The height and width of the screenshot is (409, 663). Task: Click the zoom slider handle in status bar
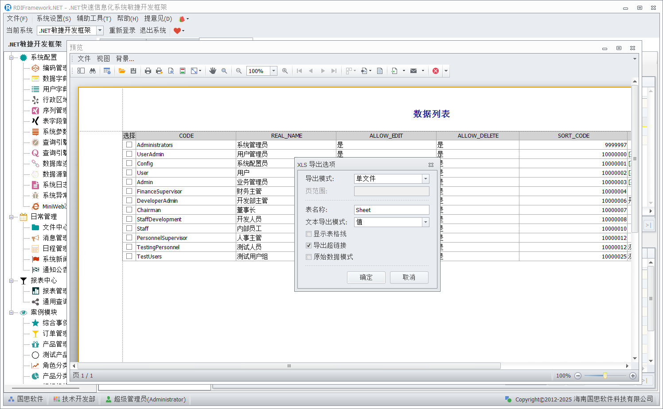[605, 376]
